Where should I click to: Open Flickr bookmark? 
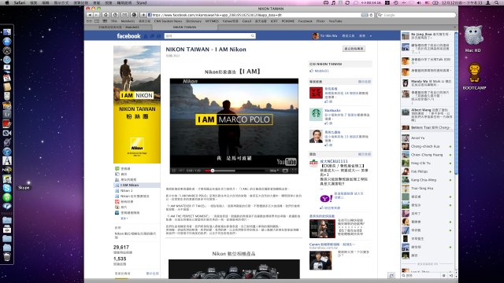[321, 21]
